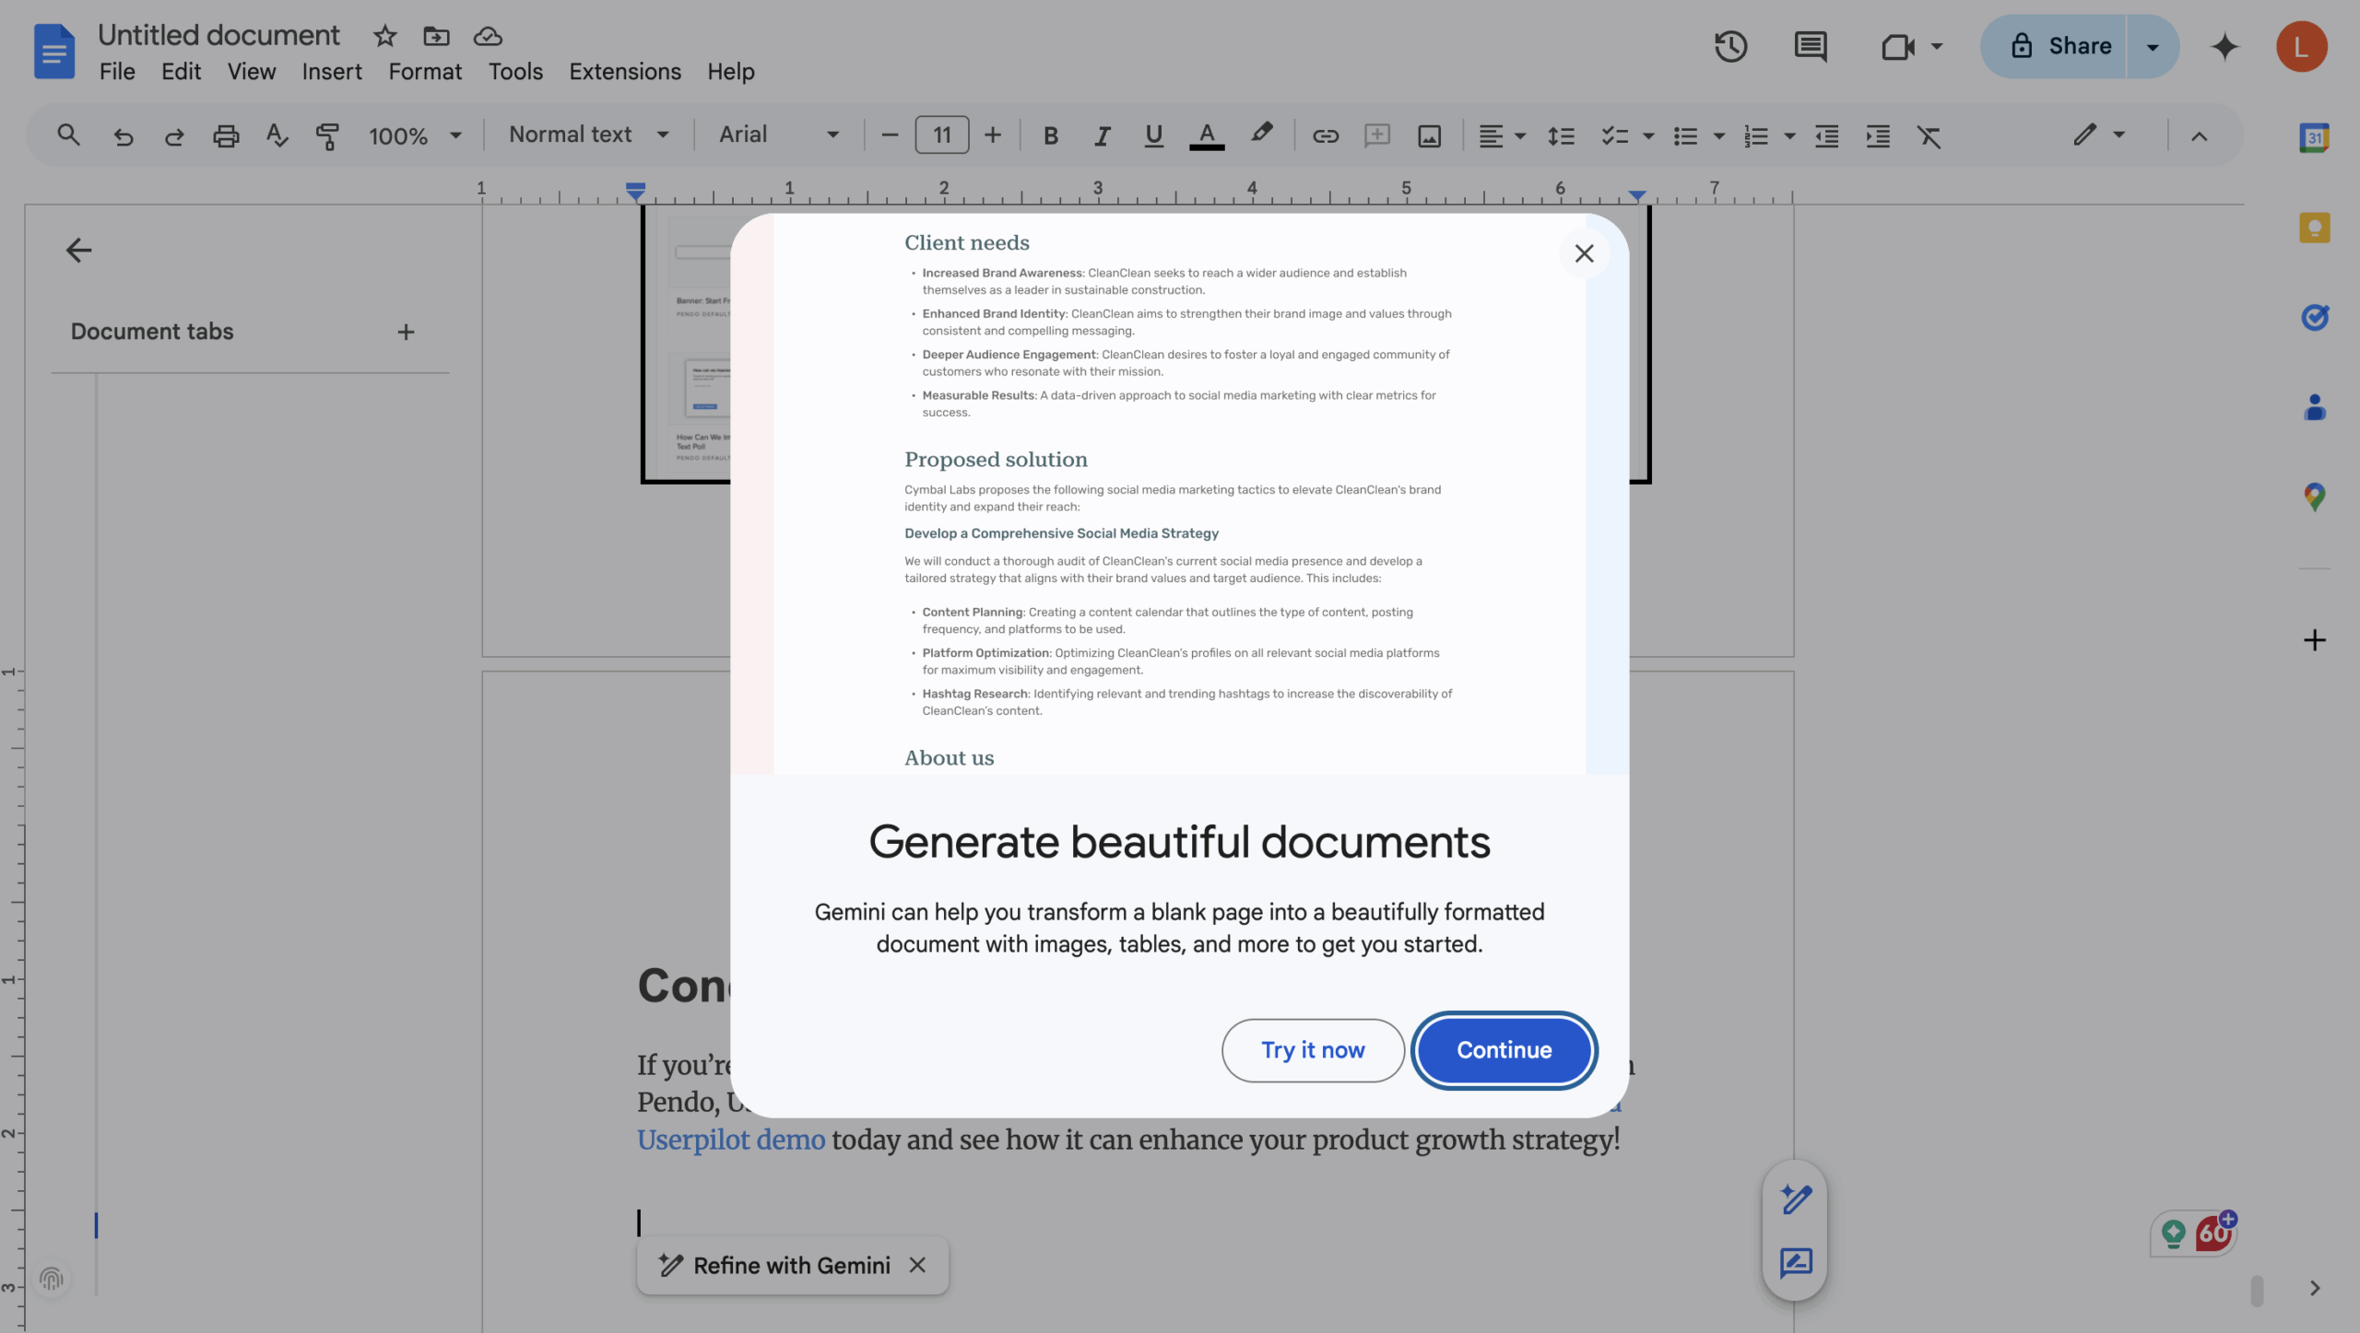2360x1333 pixels.
Task: Open the Extensions menu
Action: (624, 71)
